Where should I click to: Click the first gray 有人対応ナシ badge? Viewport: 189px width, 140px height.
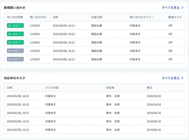[x=15, y=51]
